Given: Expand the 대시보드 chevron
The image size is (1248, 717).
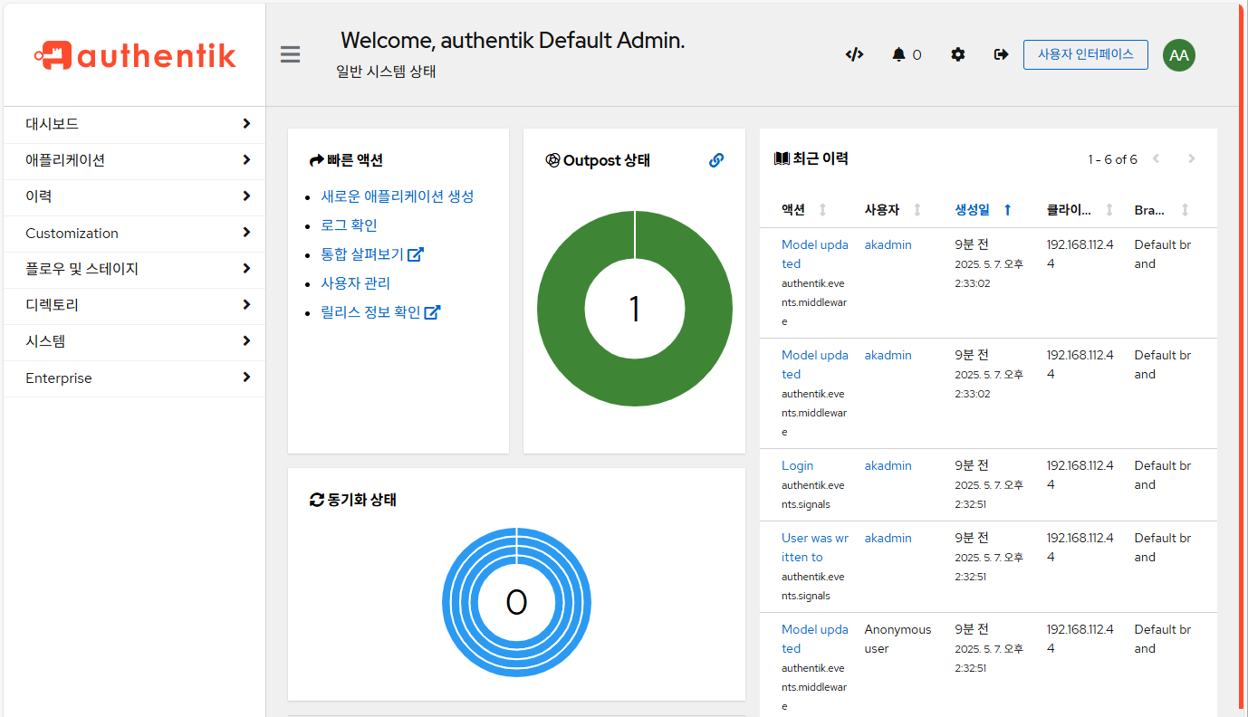Looking at the screenshot, I should click(x=246, y=124).
